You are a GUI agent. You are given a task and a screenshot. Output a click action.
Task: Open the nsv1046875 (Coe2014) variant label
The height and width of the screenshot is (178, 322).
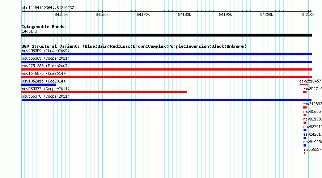[43, 73]
